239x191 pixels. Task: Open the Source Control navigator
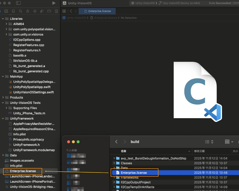[6, 11]
